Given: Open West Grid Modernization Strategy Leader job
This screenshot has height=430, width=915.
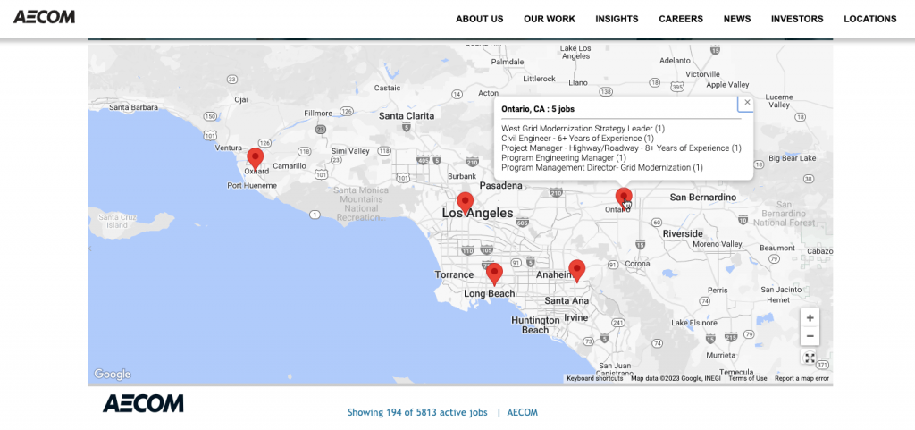Looking at the screenshot, I should click(583, 129).
